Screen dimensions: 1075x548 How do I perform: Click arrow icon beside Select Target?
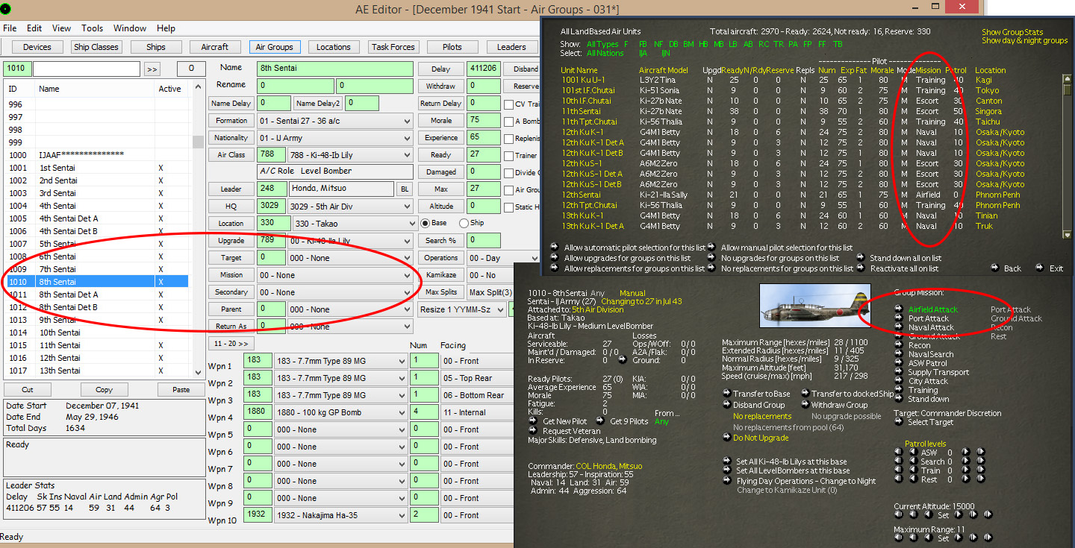(x=899, y=423)
